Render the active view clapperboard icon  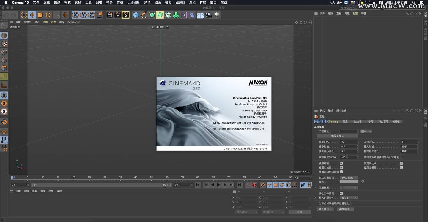110,15
